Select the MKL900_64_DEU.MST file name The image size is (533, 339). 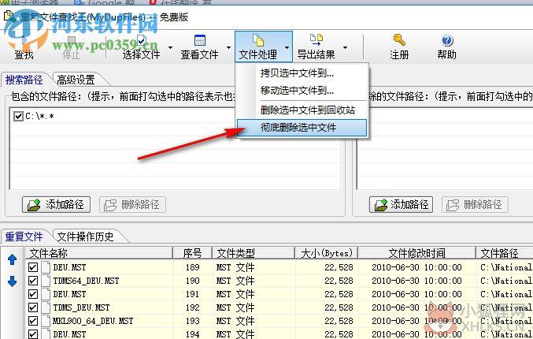coord(93,321)
